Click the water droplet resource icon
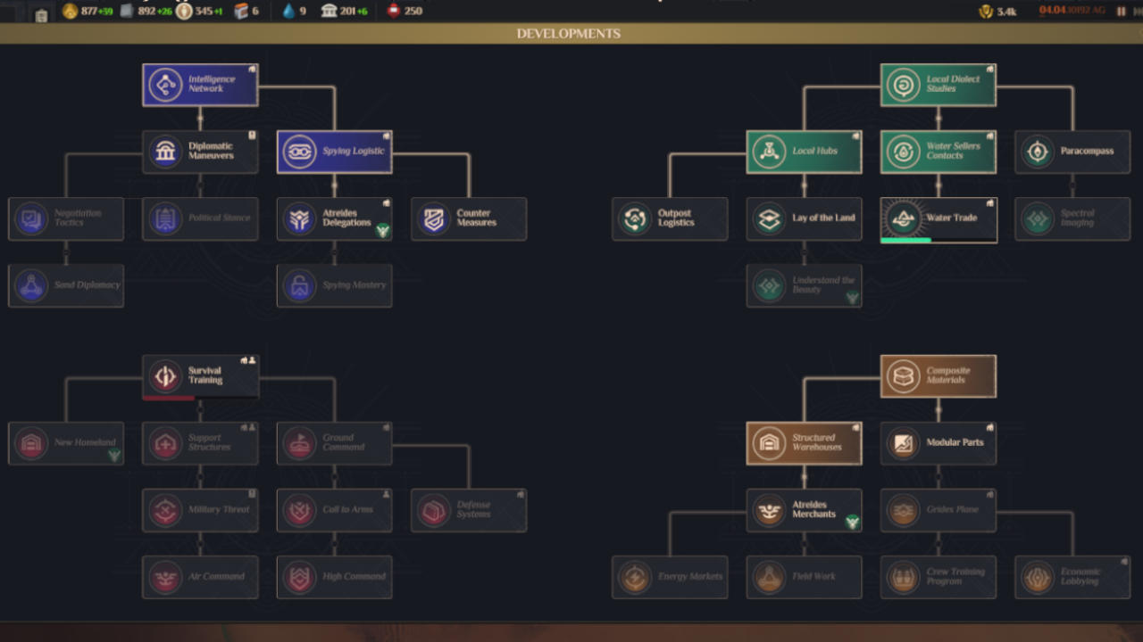The image size is (1143, 642). pos(288,12)
